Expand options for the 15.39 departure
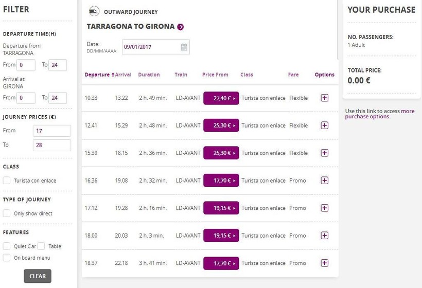 pyautogui.click(x=324, y=153)
